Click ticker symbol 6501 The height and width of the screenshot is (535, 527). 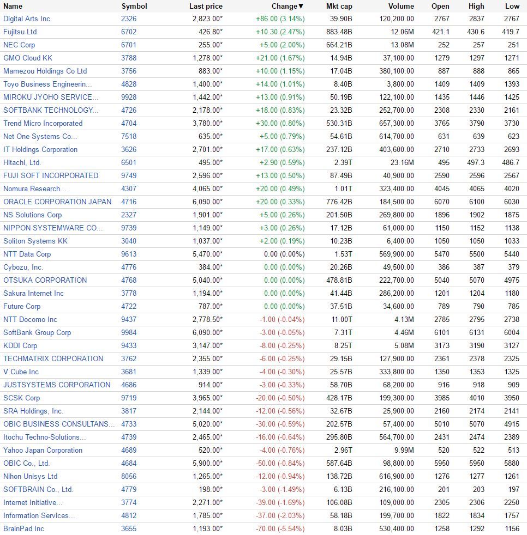[x=129, y=162]
